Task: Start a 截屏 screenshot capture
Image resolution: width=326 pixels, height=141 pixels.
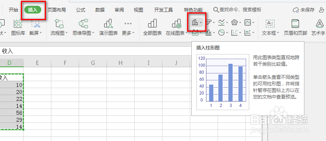Action: pos(35,27)
